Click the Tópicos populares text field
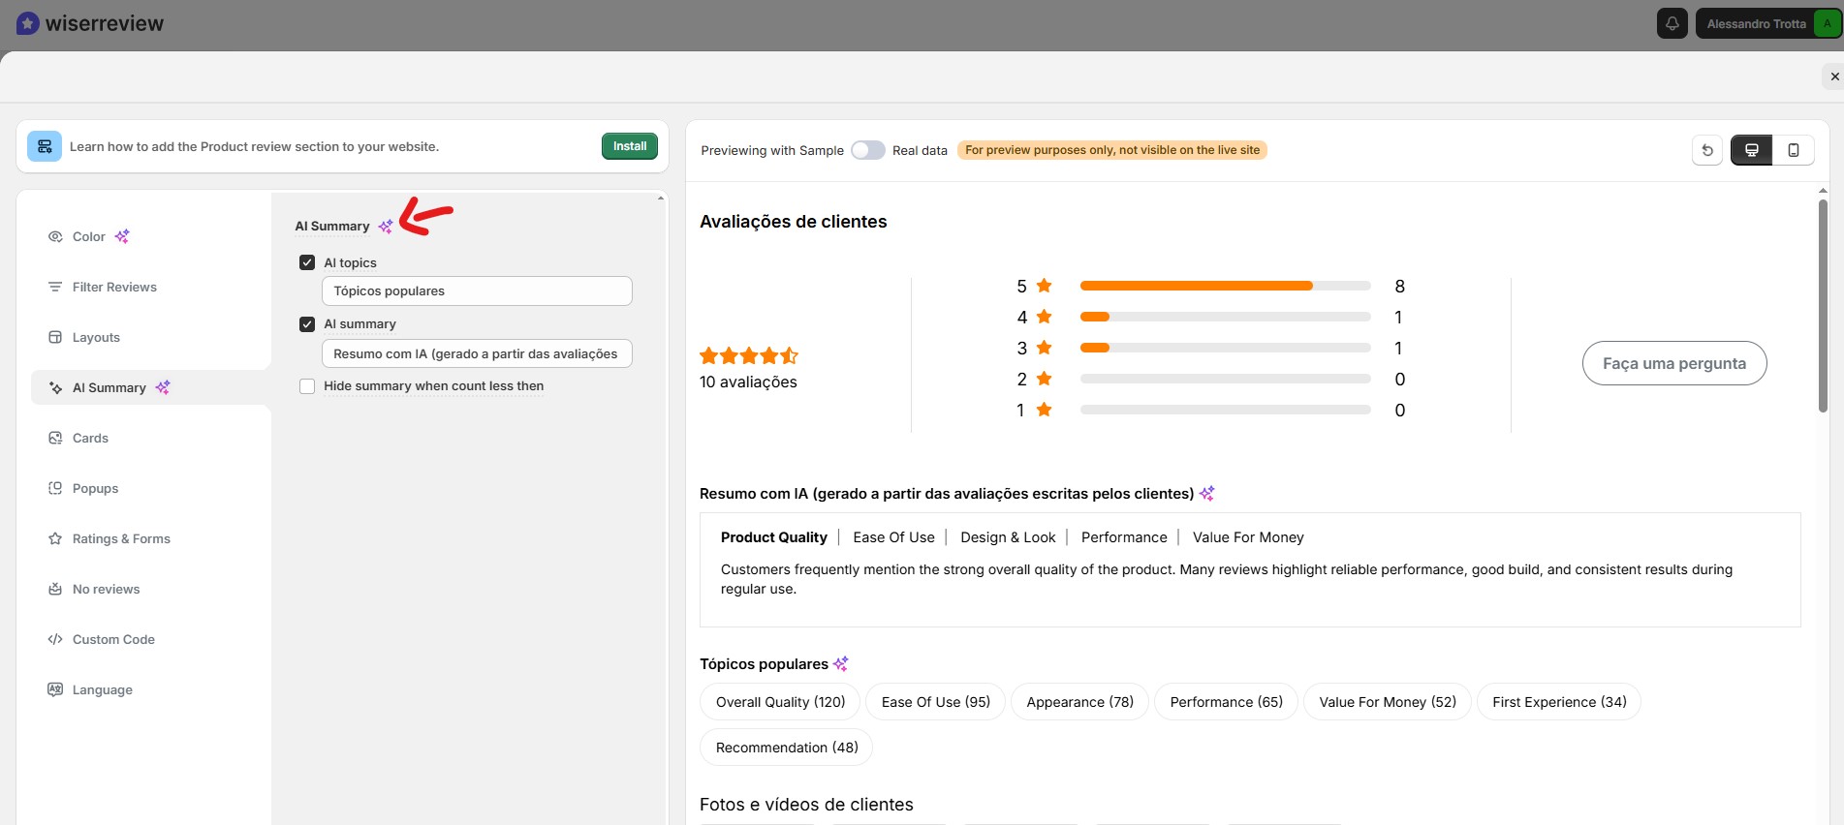The height and width of the screenshot is (825, 1844). pos(477,290)
